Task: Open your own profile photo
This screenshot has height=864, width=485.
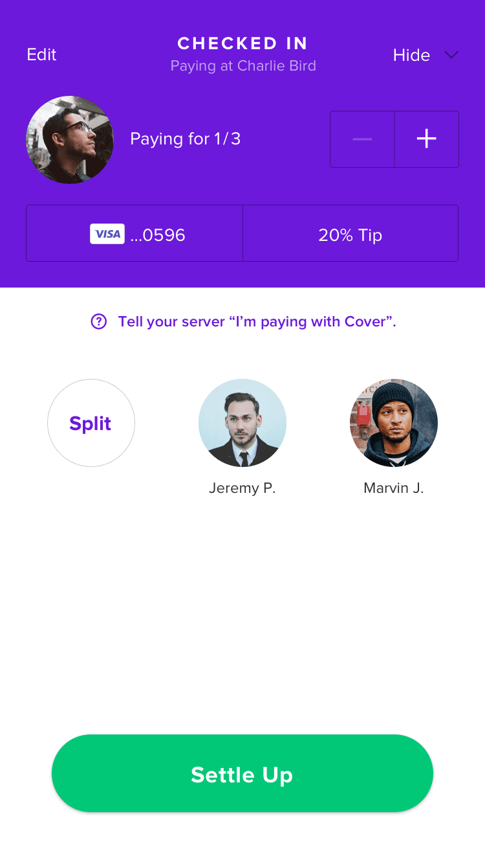Action: 70,139
